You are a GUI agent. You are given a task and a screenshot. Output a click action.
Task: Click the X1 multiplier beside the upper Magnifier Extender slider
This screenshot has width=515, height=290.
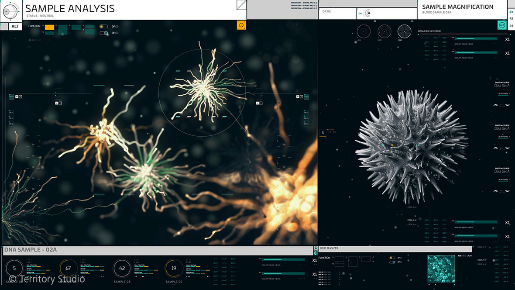pyautogui.click(x=507, y=39)
